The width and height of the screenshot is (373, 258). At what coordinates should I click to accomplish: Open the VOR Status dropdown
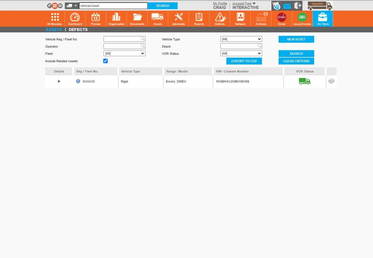point(241,53)
